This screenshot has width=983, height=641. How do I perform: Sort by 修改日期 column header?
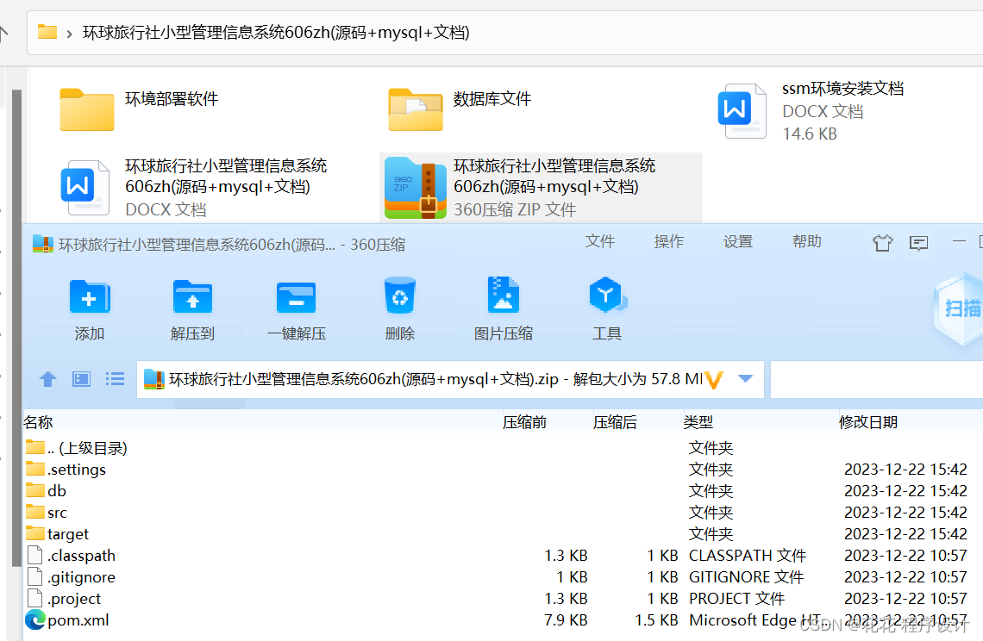tap(868, 422)
